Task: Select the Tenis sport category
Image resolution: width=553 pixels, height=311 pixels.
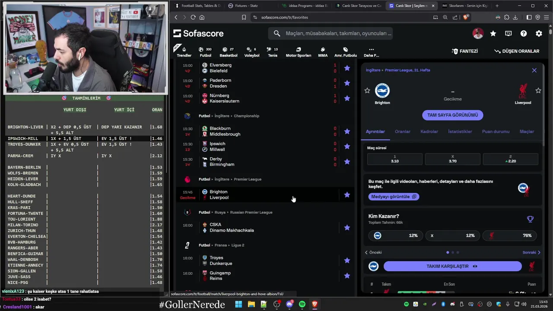Action: click(273, 52)
